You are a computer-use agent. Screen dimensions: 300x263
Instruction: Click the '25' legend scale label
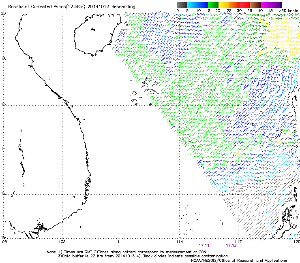(229, 11)
